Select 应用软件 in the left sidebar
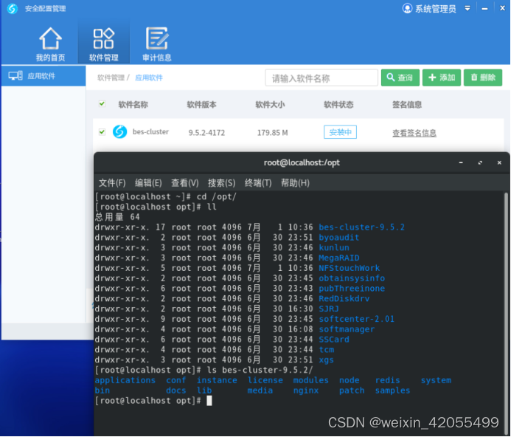 (x=44, y=76)
